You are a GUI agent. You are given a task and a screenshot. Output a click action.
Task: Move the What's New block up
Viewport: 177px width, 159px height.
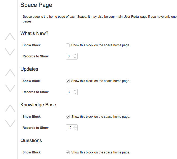[x=10, y=37]
